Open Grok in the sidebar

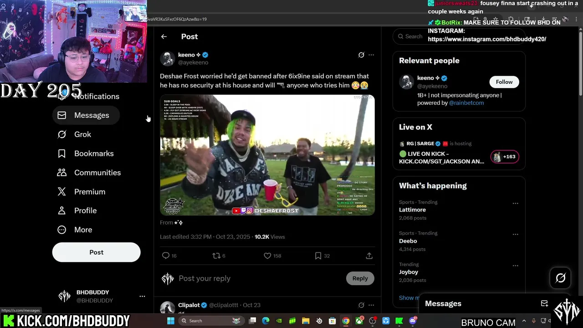(x=74, y=134)
